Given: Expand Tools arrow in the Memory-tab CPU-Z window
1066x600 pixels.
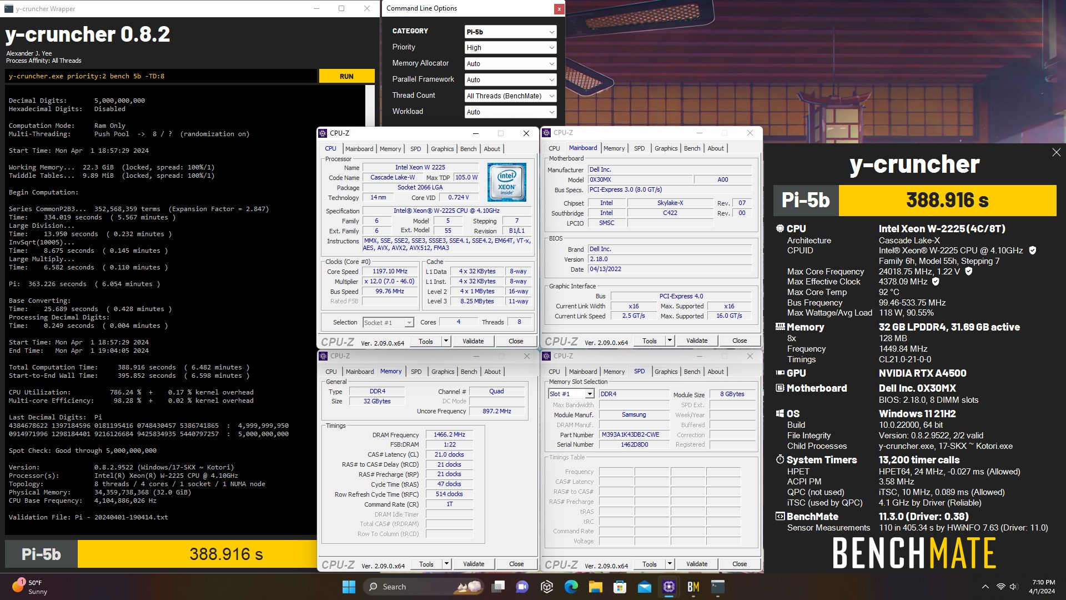Looking at the screenshot, I should (x=446, y=564).
